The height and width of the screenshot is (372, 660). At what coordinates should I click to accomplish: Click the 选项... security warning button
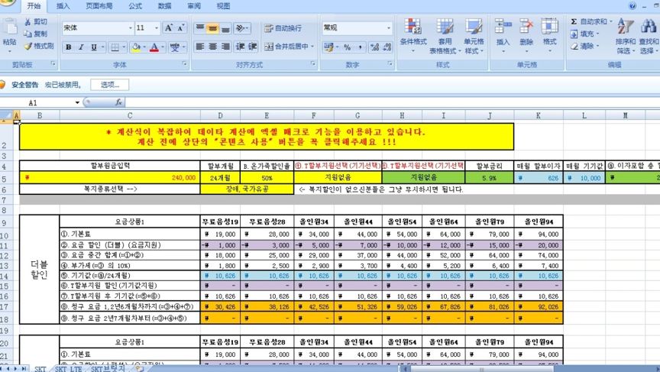click(x=109, y=85)
